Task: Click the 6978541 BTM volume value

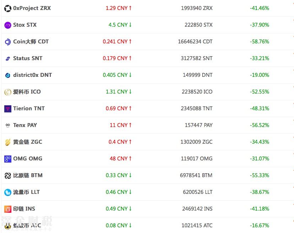Action: pyautogui.click(x=196, y=175)
